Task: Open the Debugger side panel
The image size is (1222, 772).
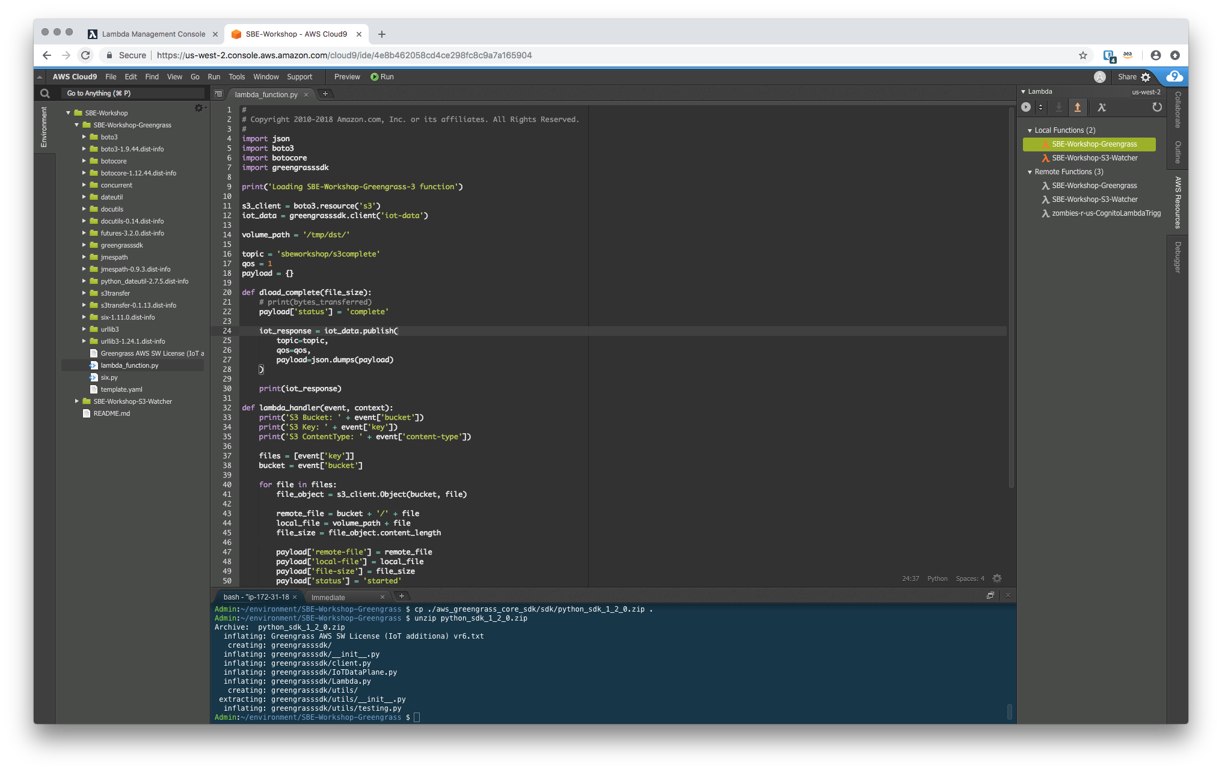Action: [x=1177, y=258]
